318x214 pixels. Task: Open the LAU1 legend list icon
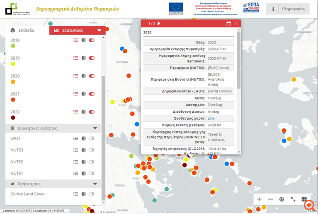pyautogui.click(x=75, y=138)
